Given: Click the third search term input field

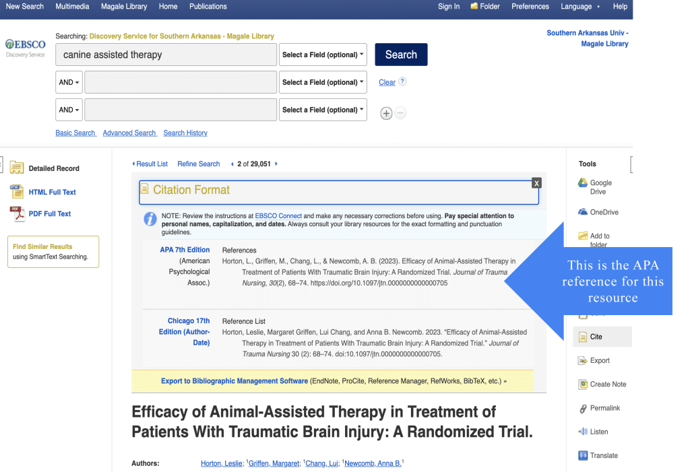Looking at the screenshot, I should [x=181, y=110].
